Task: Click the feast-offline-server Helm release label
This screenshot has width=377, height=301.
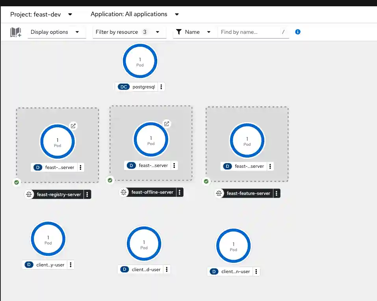Action: [152, 193]
